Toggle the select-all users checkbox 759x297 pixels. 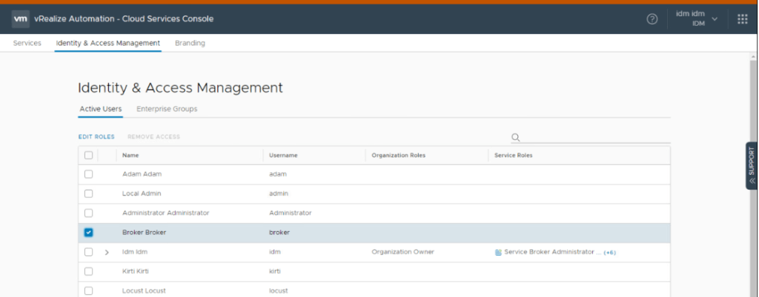tap(88, 156)
